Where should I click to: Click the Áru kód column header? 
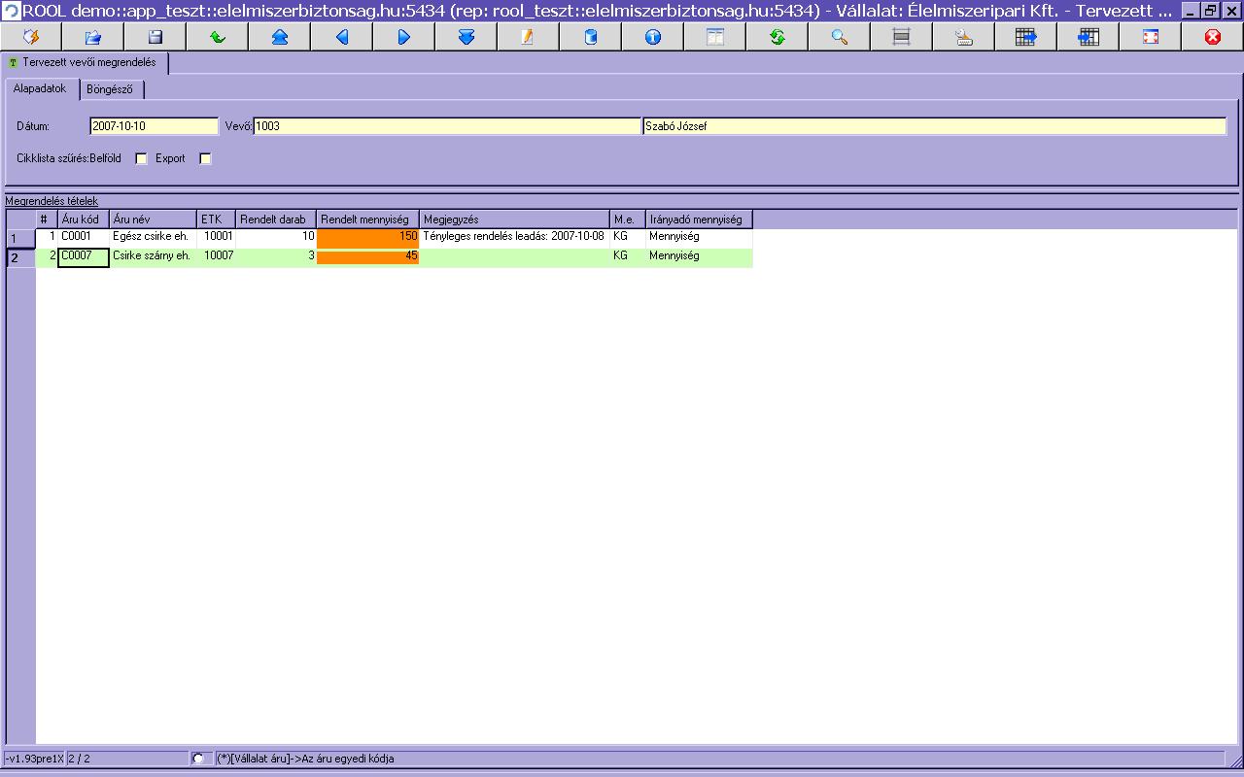[x=84, y=220]
